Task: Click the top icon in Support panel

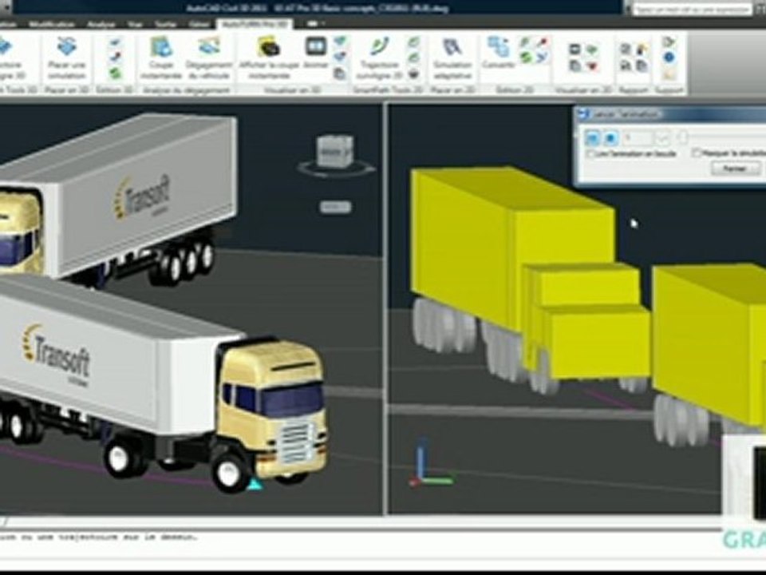Action: click(669, 42)
